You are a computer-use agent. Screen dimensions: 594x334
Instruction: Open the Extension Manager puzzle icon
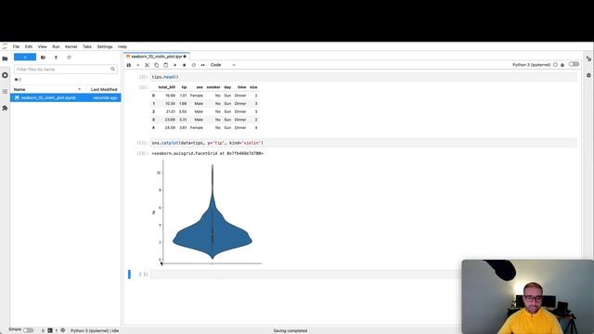[x=5, y=109]
